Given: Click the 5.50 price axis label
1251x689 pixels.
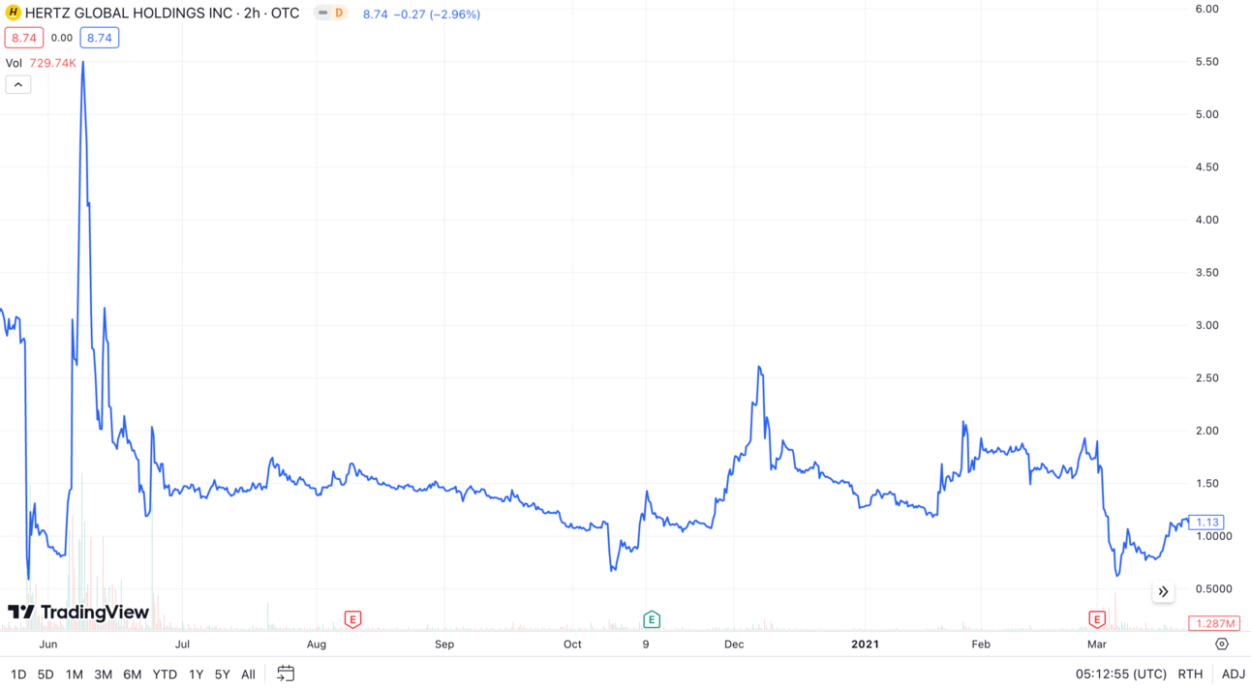Looking at the screenshot, I should coord(1206,62).
